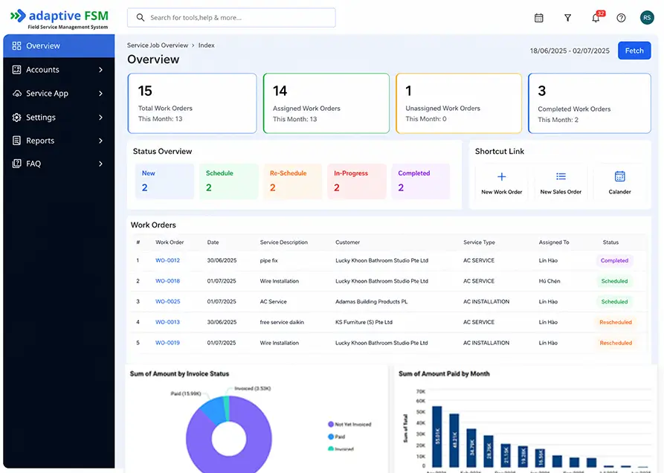Select FAQ in the sidebar
The width and height of the screenshot is (664, 473).
point(59,164)
